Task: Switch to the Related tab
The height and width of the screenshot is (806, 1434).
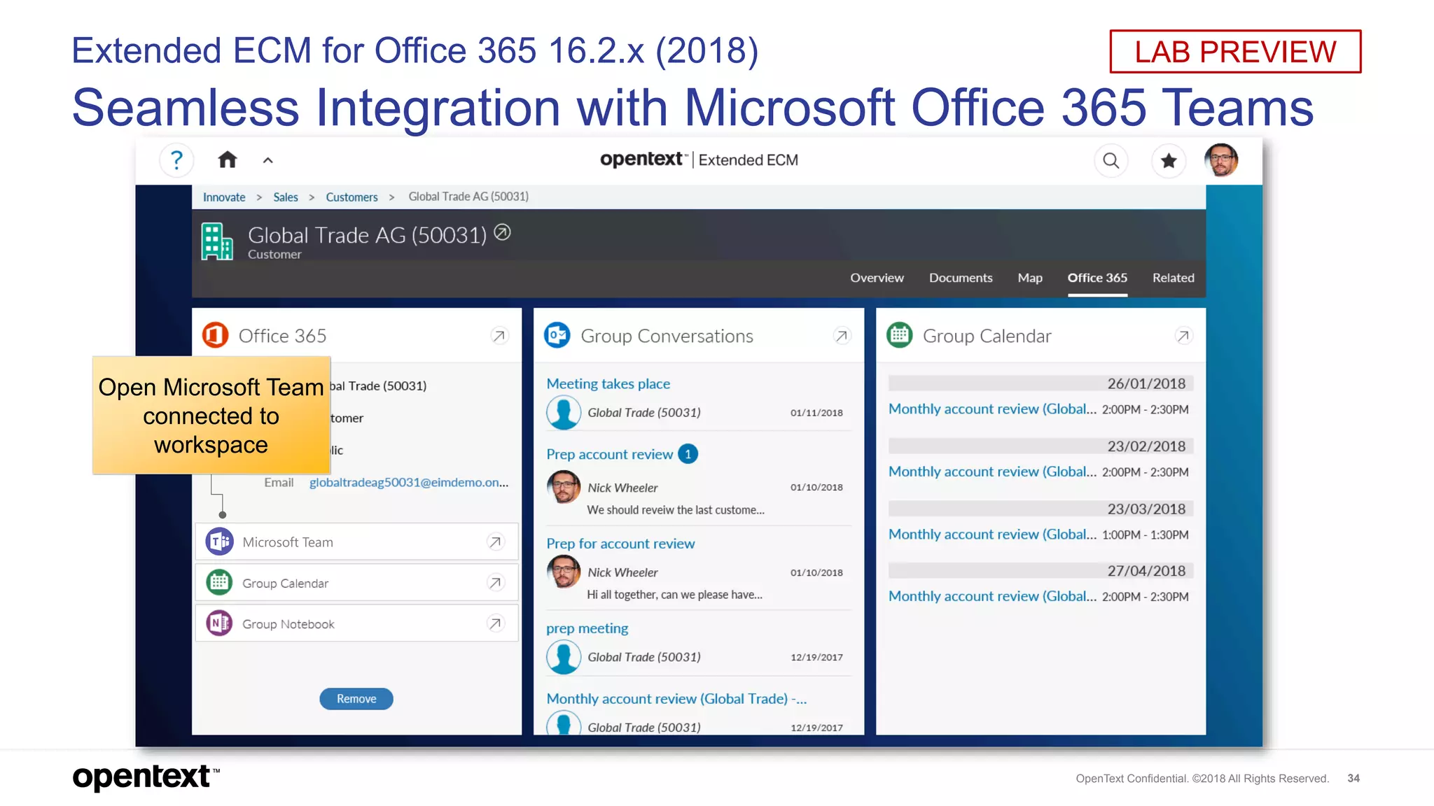Action: coord(1174,278)
